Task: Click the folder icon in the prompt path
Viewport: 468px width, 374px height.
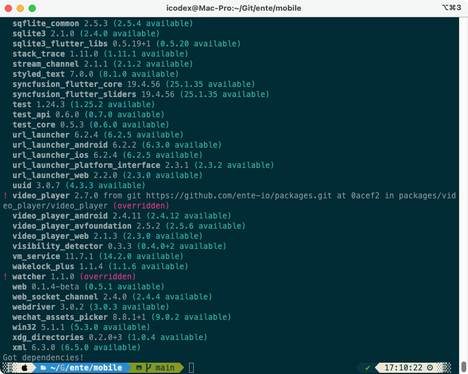Action: pyautogui.click(x=43, y=367)
